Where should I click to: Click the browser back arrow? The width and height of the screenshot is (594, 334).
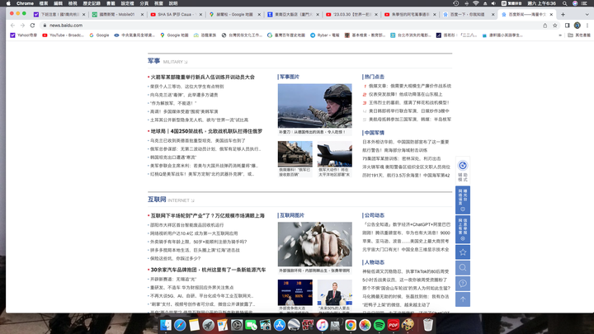[12, 26]
